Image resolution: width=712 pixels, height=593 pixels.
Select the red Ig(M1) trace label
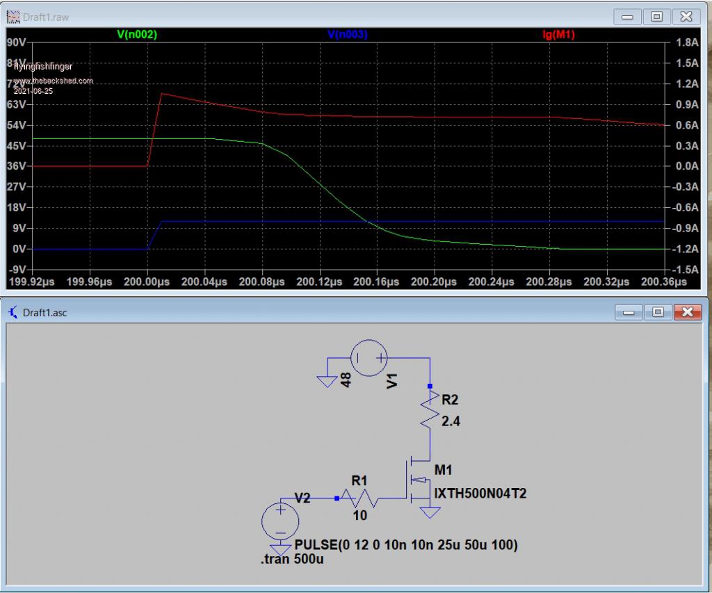[558, 34]
